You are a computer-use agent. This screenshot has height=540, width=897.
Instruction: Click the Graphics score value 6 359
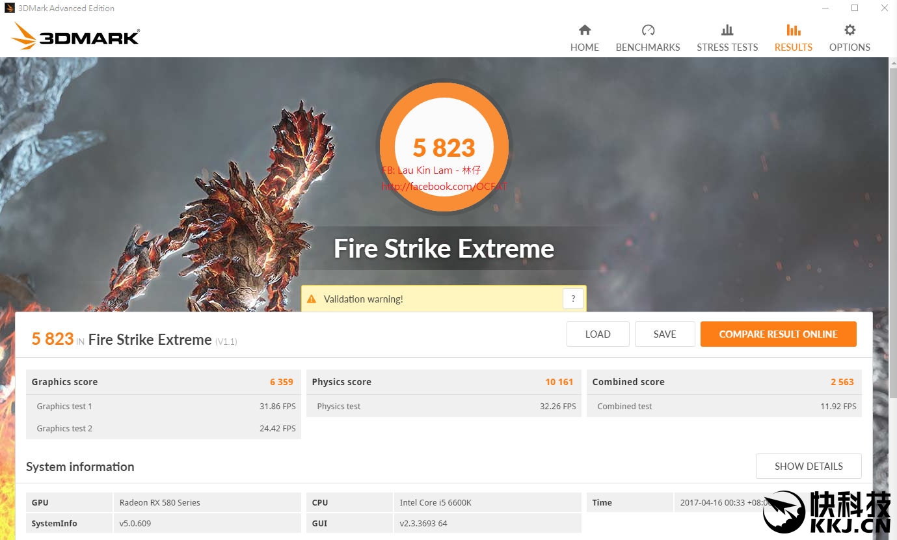[282, 382]
